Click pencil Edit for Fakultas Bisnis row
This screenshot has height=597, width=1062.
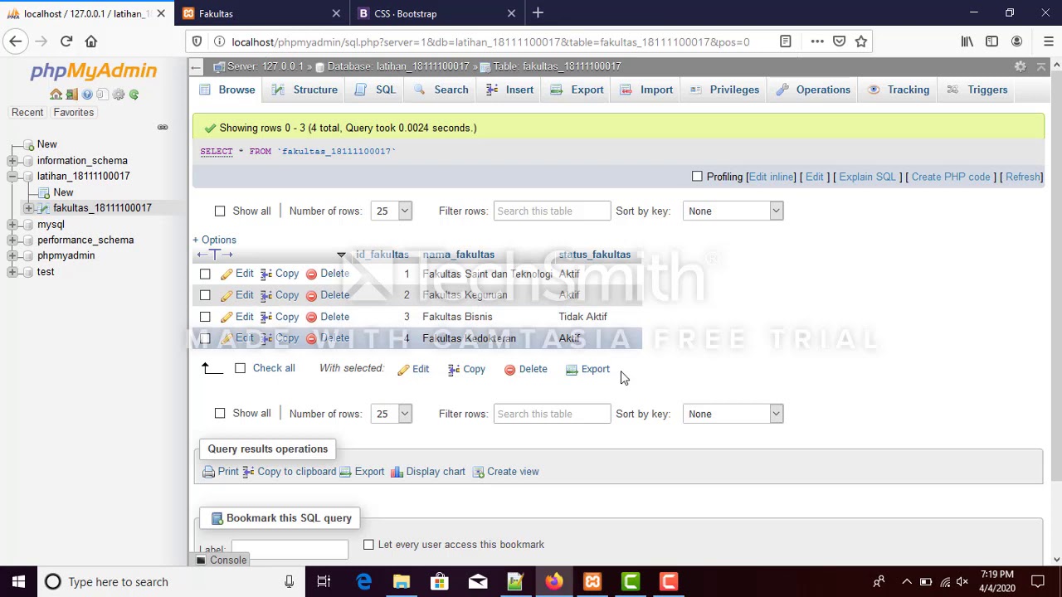[x=236, y=317]
